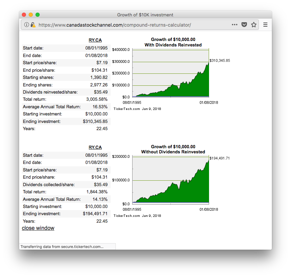Click the window title Growth of $10K investment

145,15
